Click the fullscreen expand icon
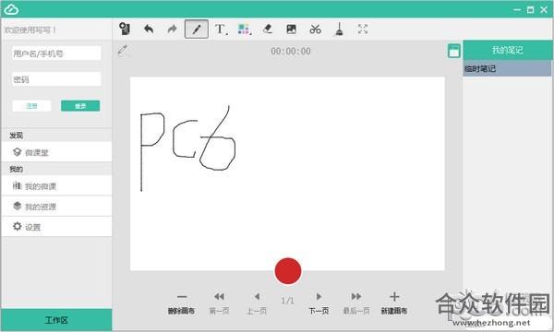This screenshot has height=332, width=554. click(363, 29)
